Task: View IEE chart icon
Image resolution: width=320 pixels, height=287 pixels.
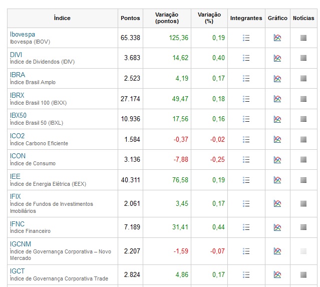Action: (277, 180)
